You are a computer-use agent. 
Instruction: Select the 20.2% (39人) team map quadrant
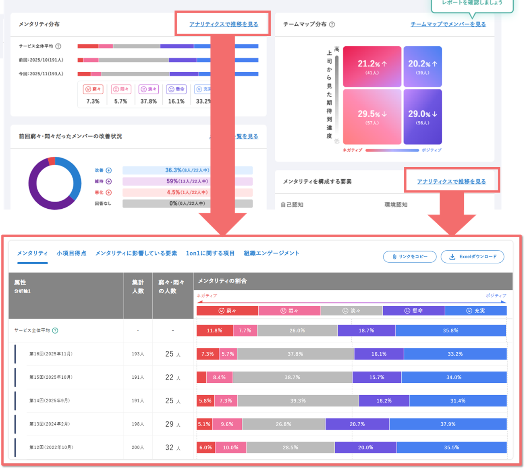point(423,66)
